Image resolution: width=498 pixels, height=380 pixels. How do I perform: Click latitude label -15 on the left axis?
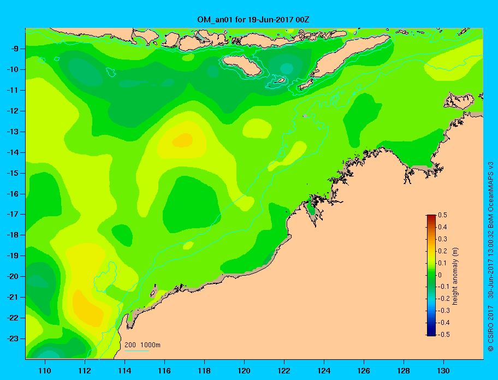12,173
